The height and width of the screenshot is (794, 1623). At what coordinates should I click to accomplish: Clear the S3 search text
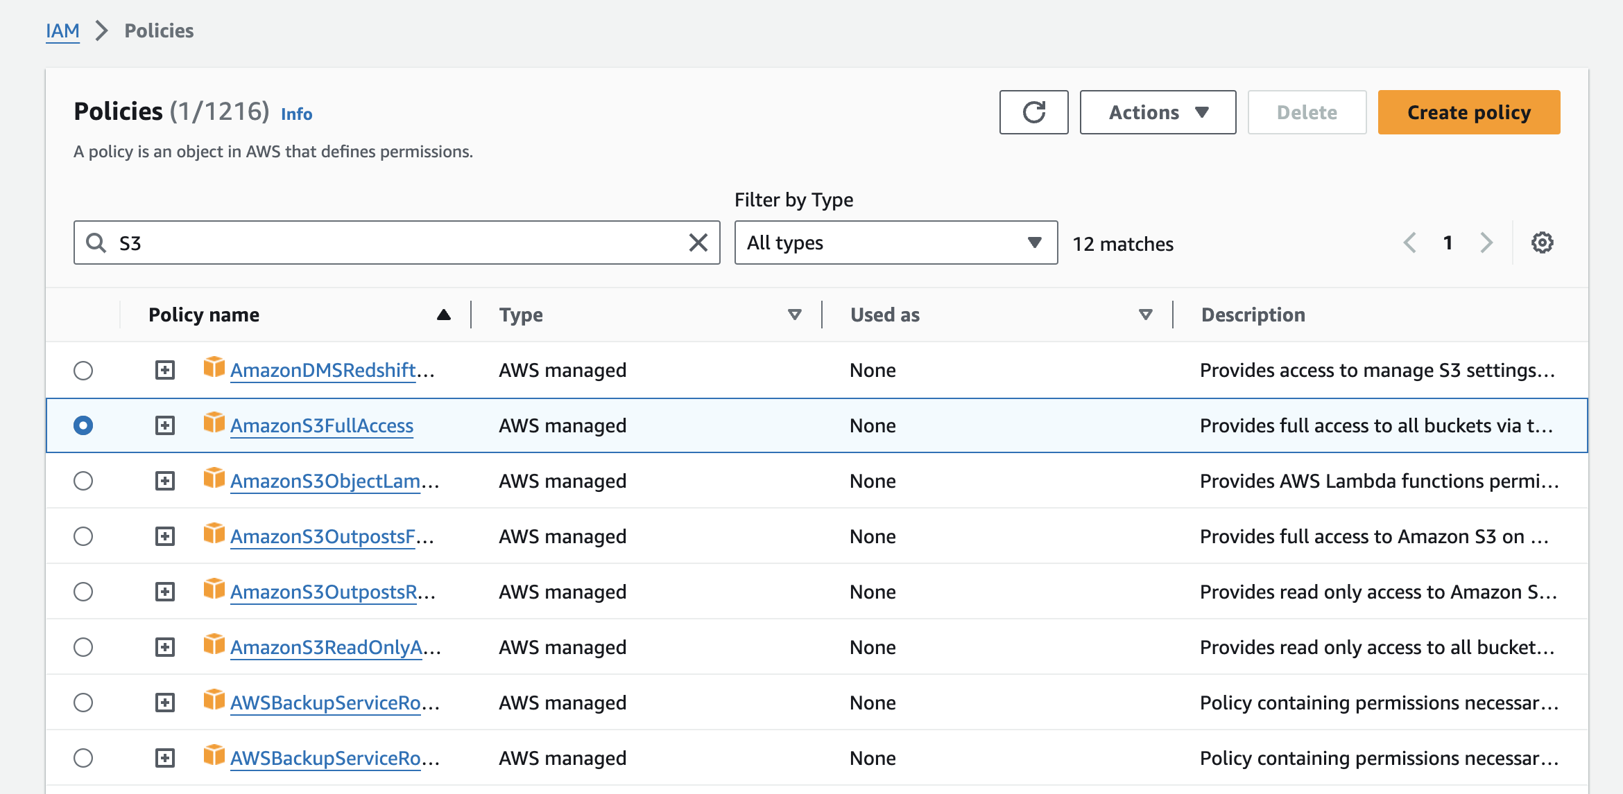point(698,242)
